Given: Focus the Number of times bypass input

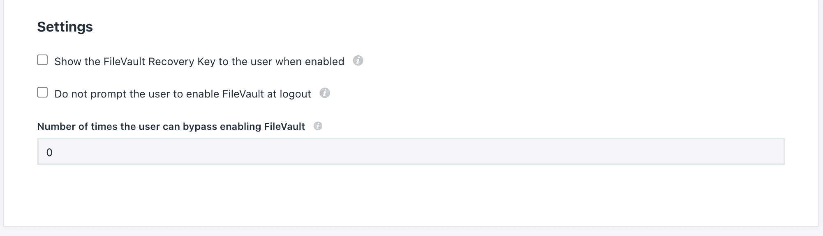Looking at the screenshot, I should pyautogui.click(x=410, y=152).
